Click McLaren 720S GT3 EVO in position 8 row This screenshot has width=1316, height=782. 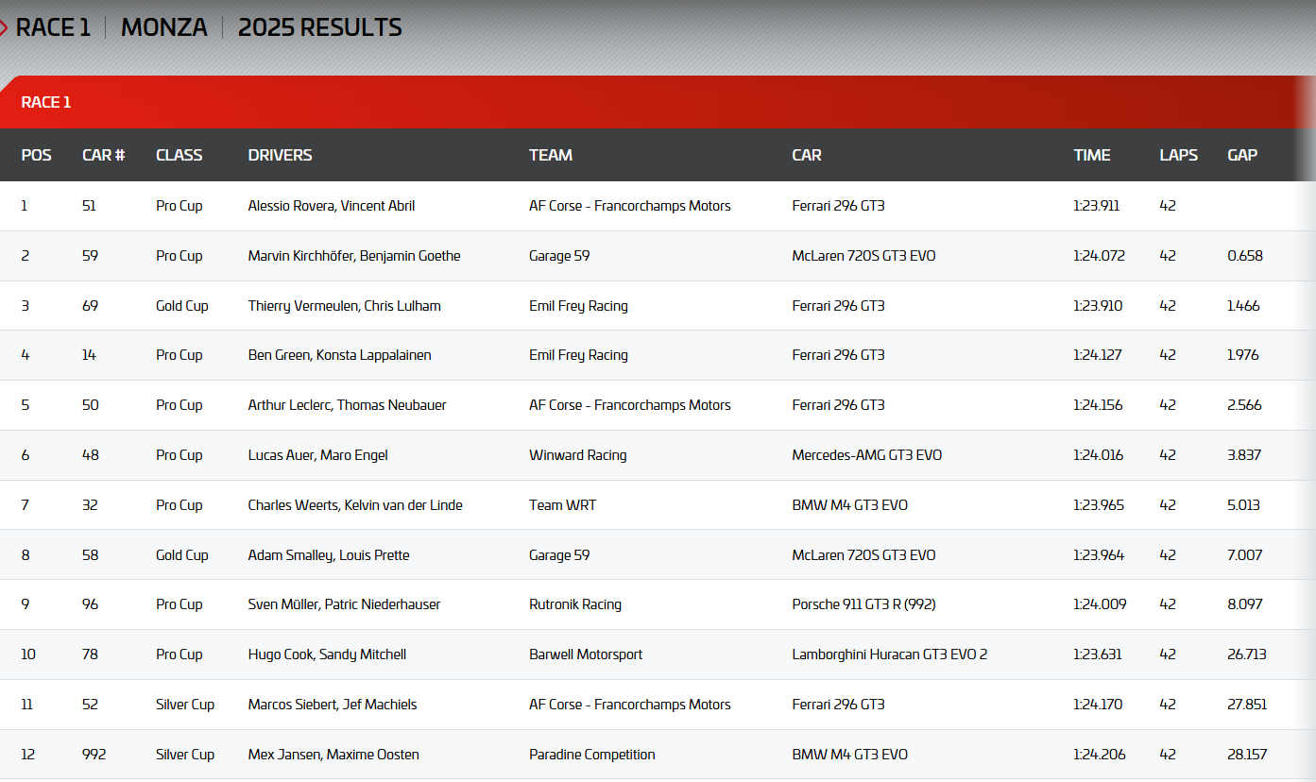coord(864,555)
